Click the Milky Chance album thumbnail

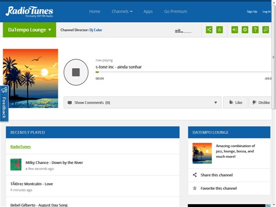16,164
